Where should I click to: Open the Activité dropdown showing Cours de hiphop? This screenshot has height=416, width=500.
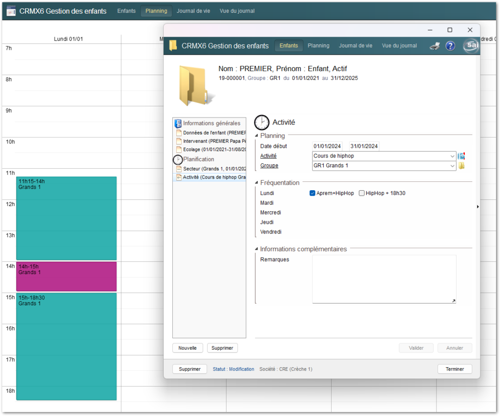(384, 156)
